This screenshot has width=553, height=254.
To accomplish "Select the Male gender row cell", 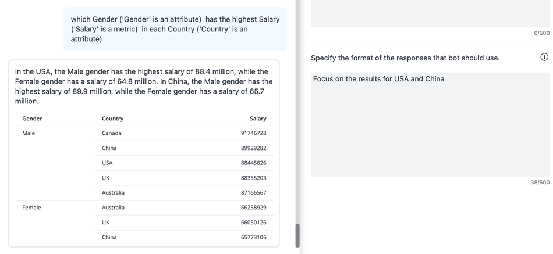I will point(29,133).
